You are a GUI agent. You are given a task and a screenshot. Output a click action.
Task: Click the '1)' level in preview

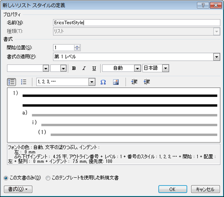coord(15,93)
